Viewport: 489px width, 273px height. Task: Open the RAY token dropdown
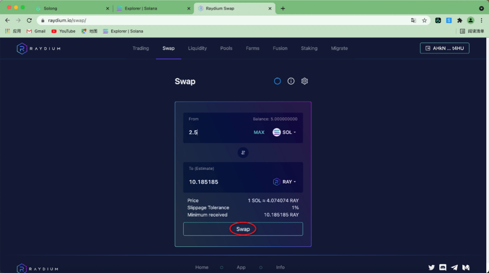click(284, 182)
